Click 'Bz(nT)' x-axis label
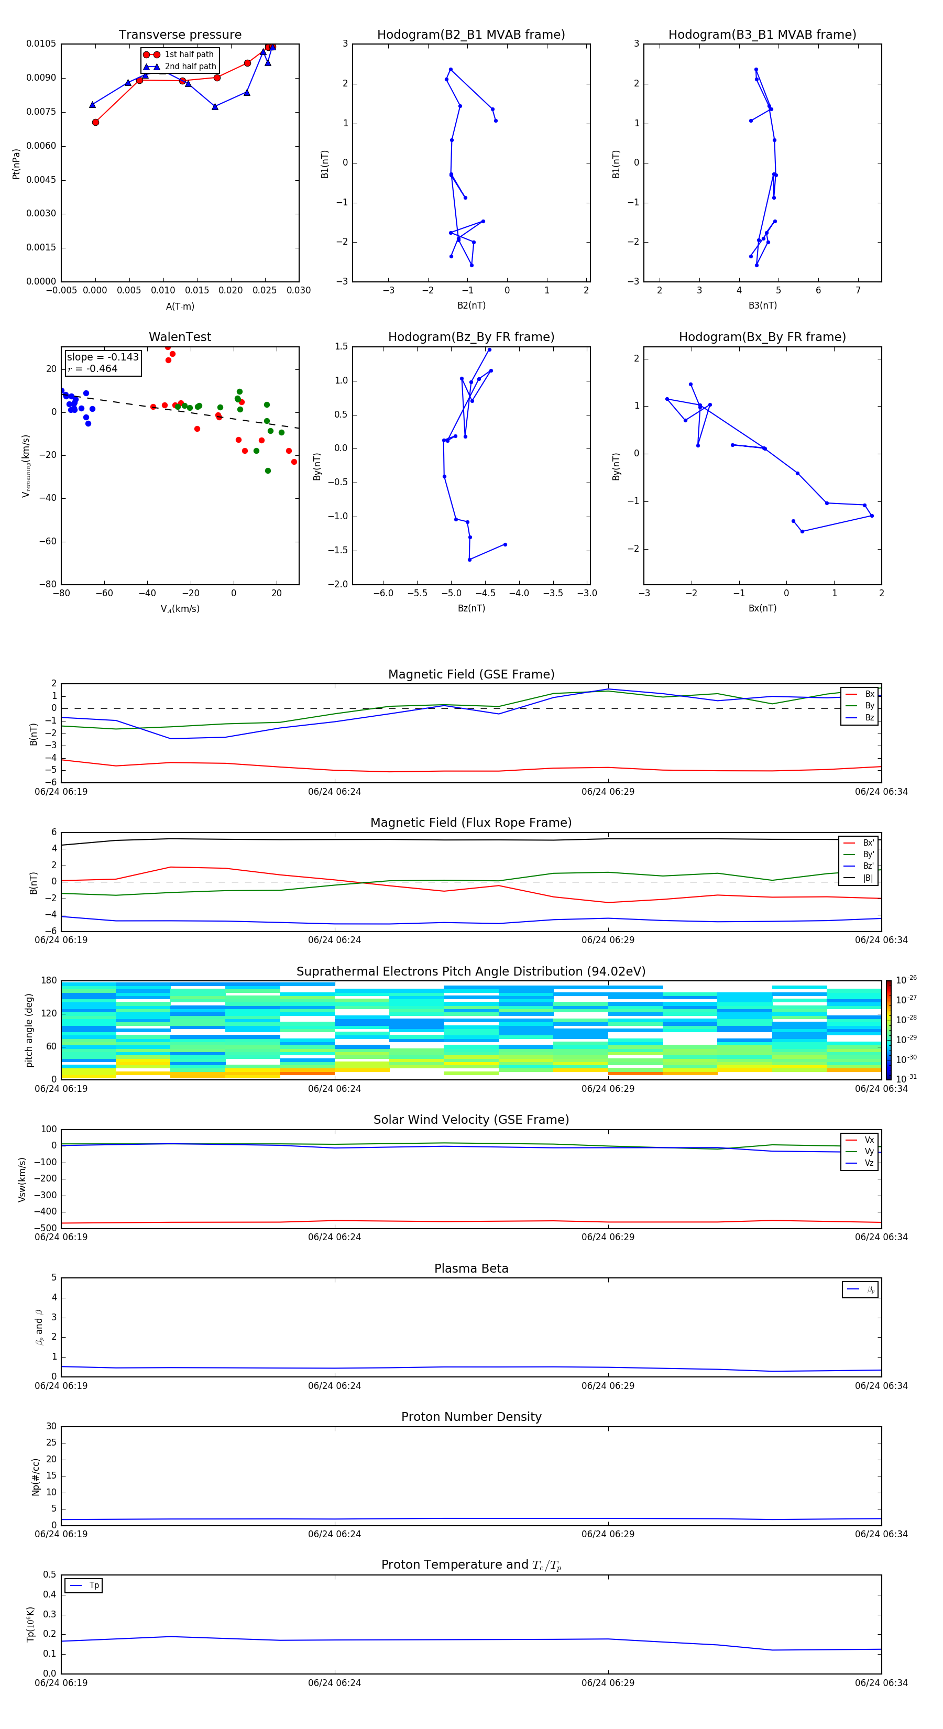The image size is (943, 1729). click(x=471, y=608)
